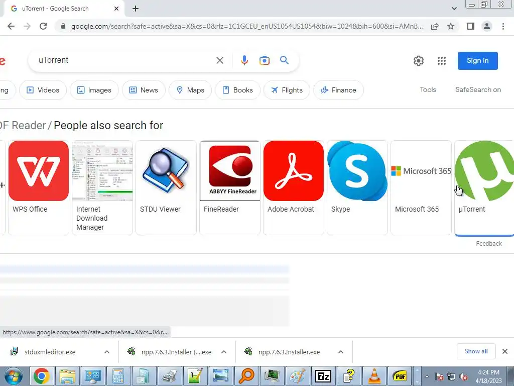Open search Tools
Image resolution: width=514 pixels, height=386 pixels.
[428, 89]
